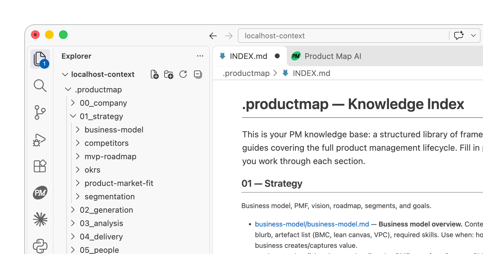
Task: Switch to the Product Map AI tab
Action: point(326,56)
